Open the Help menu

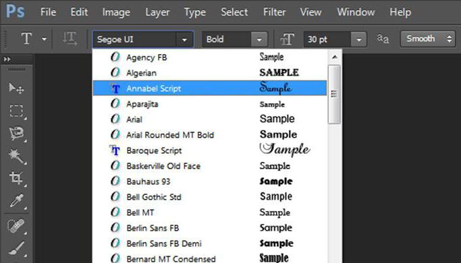click(x=400, y=12)
